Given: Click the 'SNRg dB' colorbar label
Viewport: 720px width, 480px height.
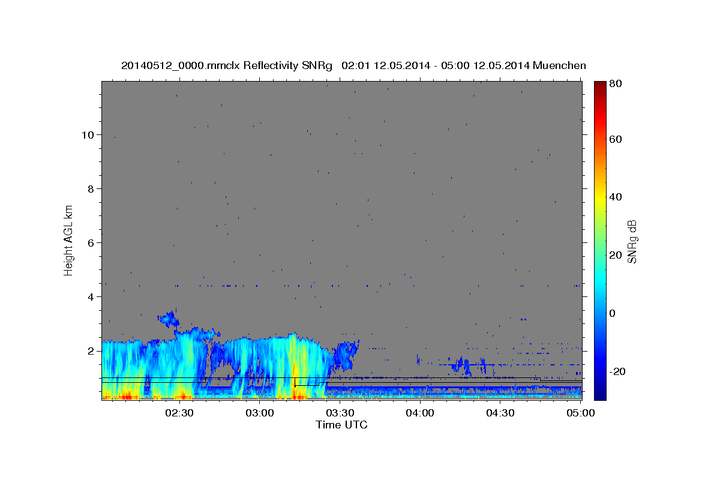Looking at the screenshot, I should [632, 241].
